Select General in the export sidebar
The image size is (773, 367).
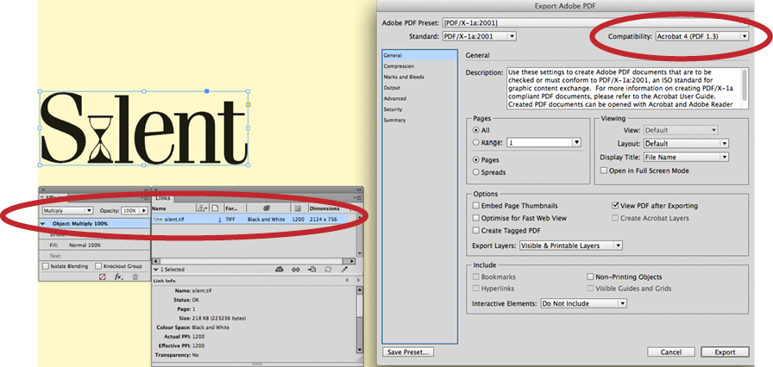coord(420,56)
